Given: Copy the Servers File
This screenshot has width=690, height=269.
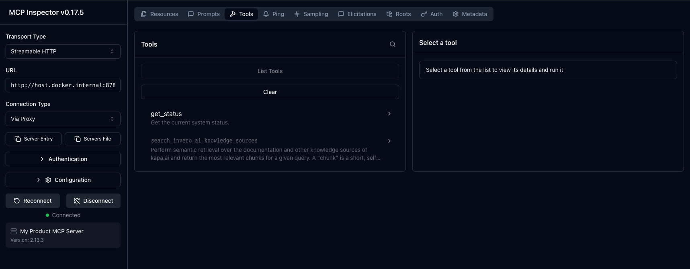Looking at the screenshot, I should (x=92, y=139).
